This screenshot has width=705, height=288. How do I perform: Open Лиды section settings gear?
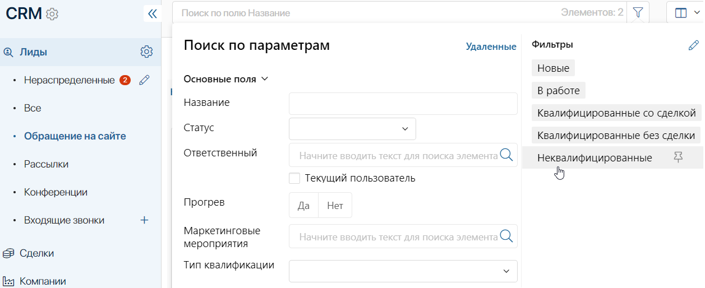pos(146,52)
